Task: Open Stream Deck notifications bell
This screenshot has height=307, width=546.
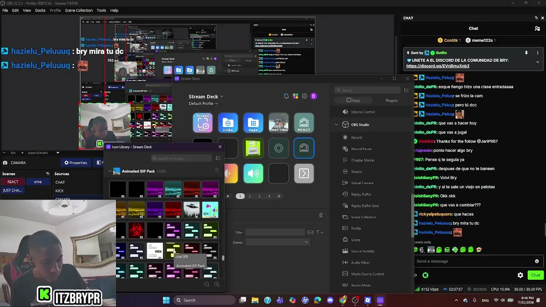Action: click(286, 96)
